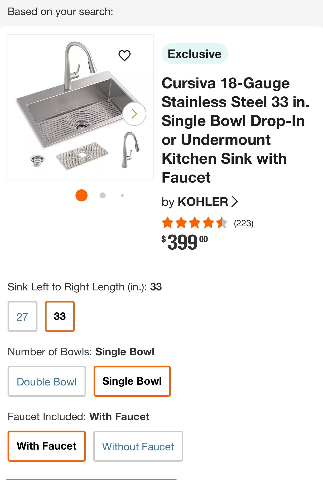Click the Exclusive badge
The width and height of the screenshot is (323, 480).
(194, 54)
